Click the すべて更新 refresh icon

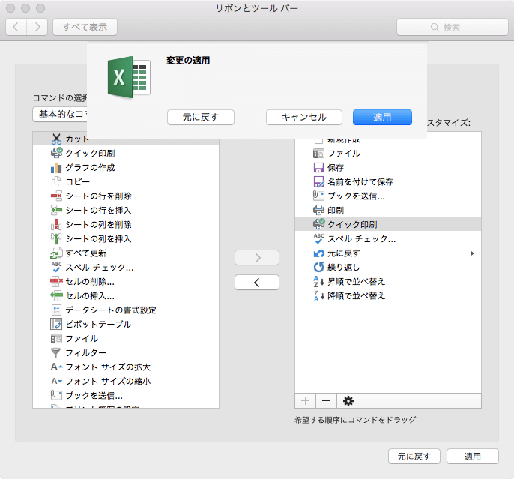56,253
